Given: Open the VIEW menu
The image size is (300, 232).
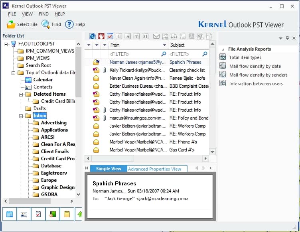Looking at the screenshot, I should [27, 14].
